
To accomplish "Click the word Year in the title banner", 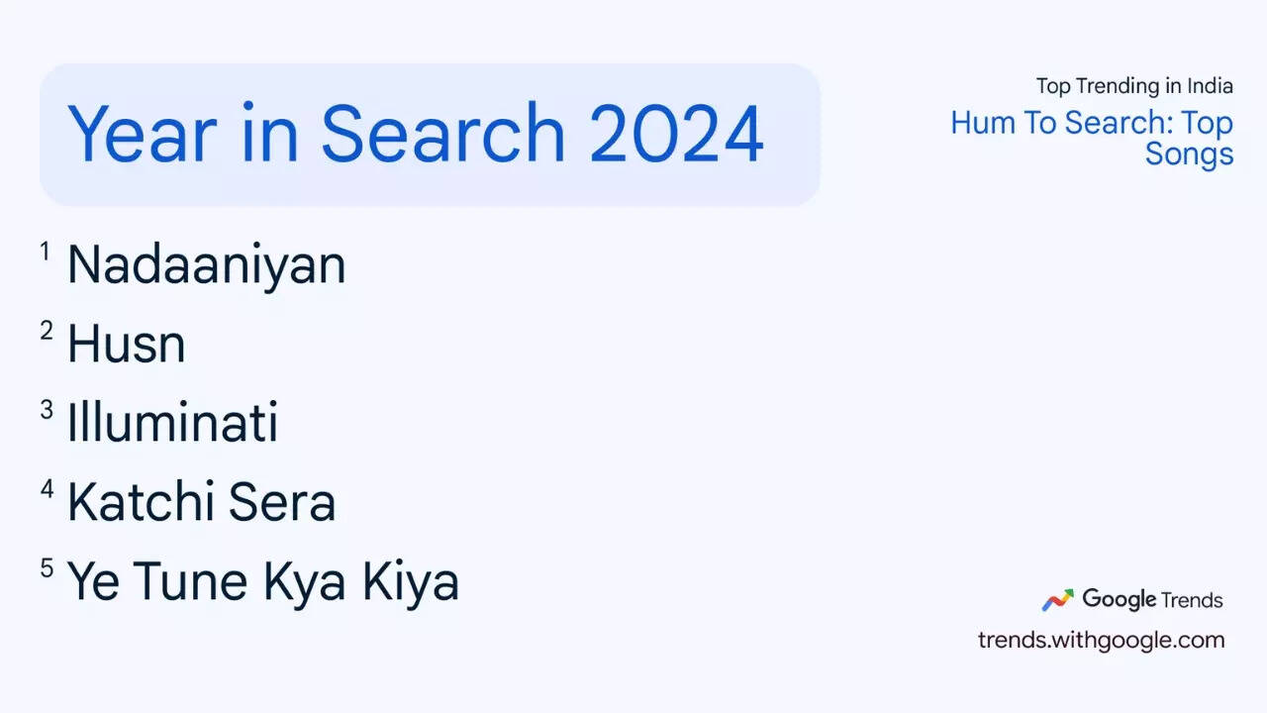I will (x=142, y=134).
